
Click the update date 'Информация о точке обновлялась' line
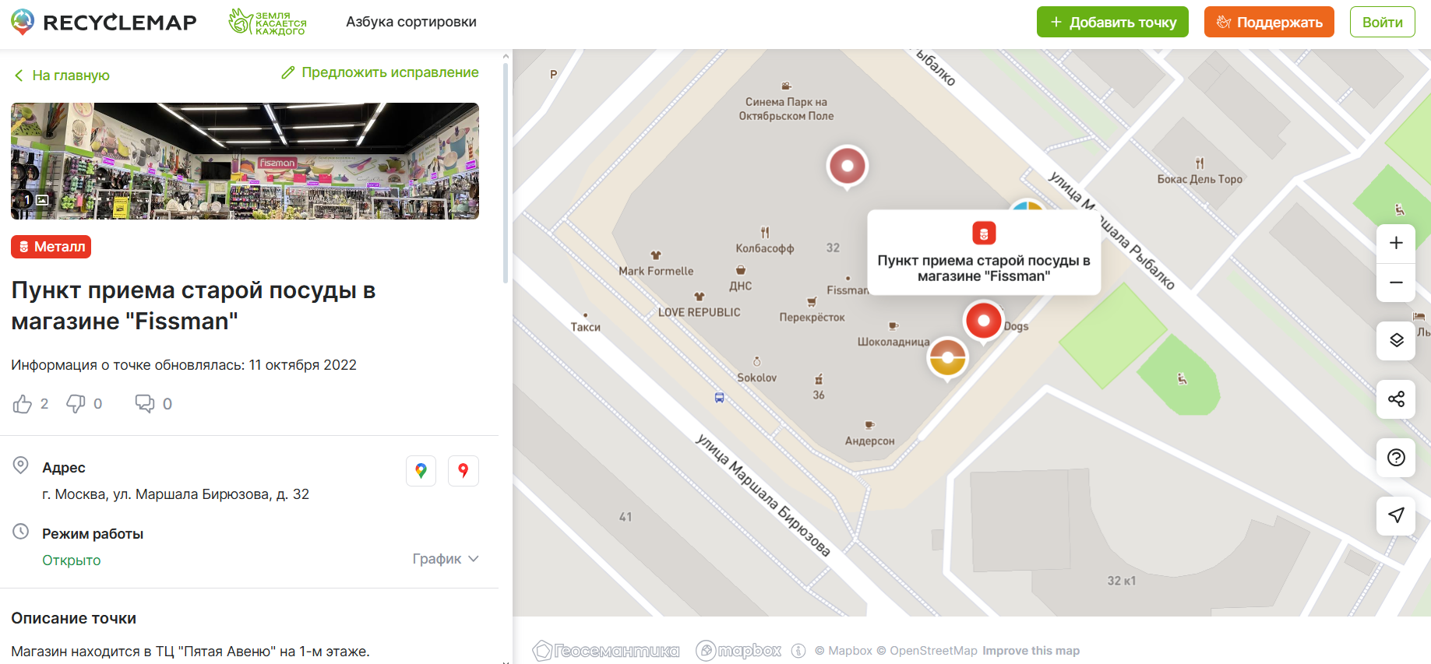click(x=184, y=365)
